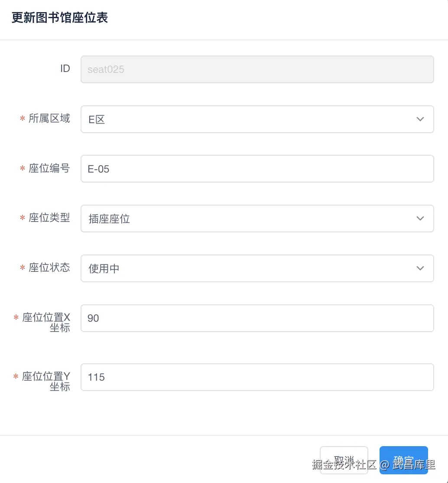The height and width of the screenshot is (483, 448).
Task: Click the chevron arrow on 所属区域 dropdown
Action: pyautogui.click(x=420, y=119)
